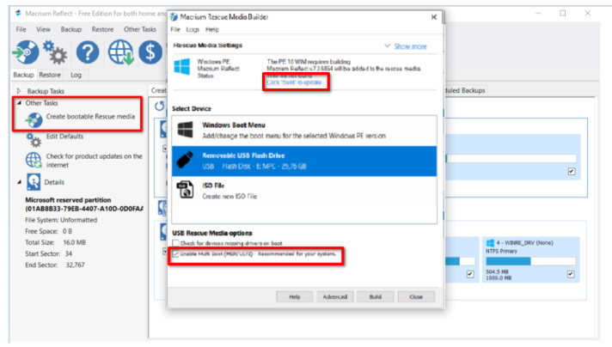Open the Restore menu
The height and width of the screenshot is (347, 612).
click(102, 29)
